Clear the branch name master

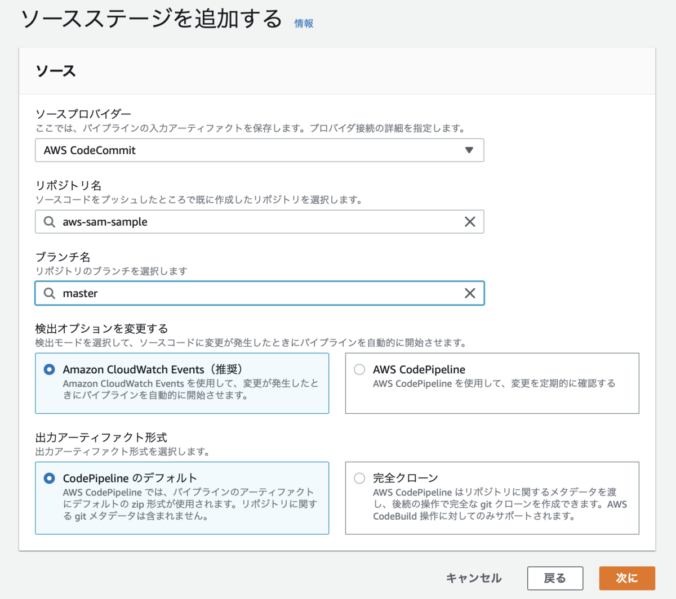[x=469, y=293]
